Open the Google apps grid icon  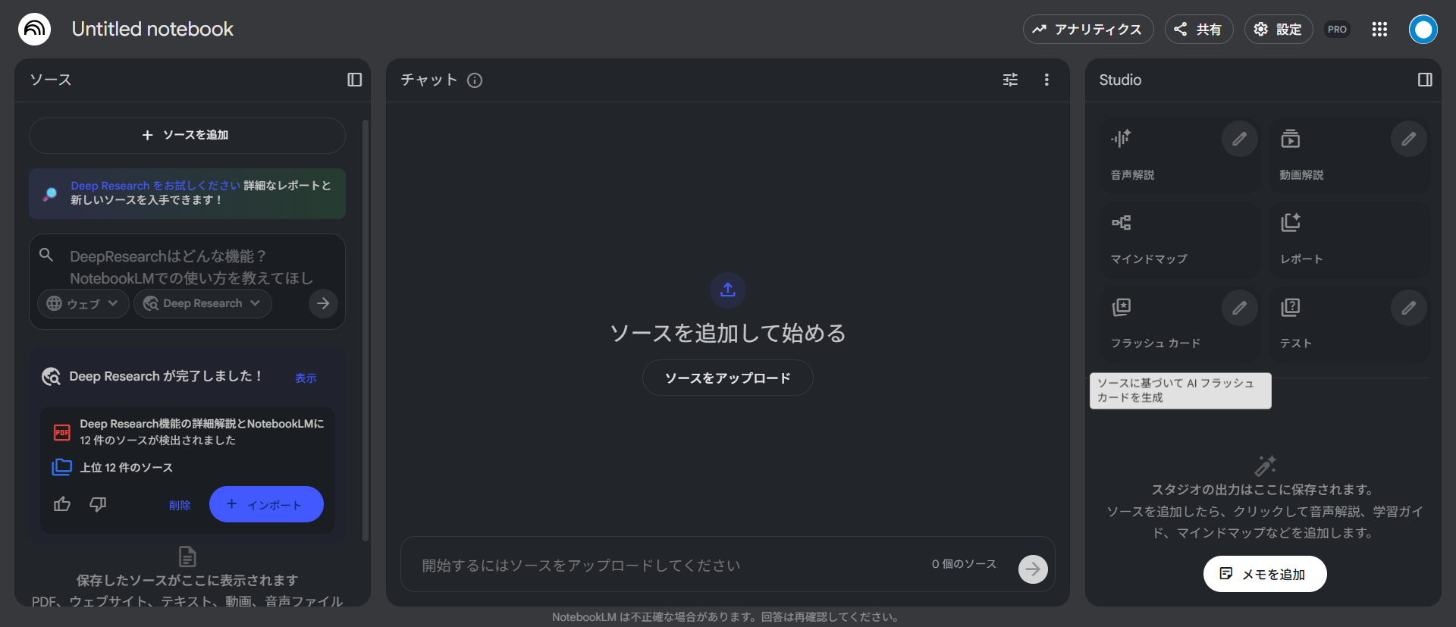(1379, 29)
